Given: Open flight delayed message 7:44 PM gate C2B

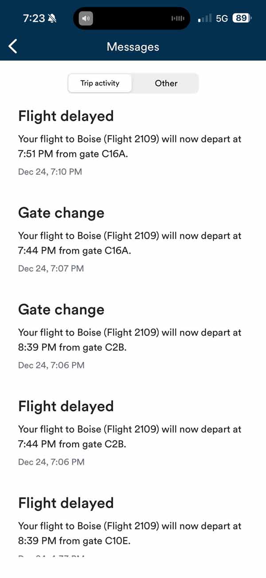Looking at the screenshot, I should point(129,436).
